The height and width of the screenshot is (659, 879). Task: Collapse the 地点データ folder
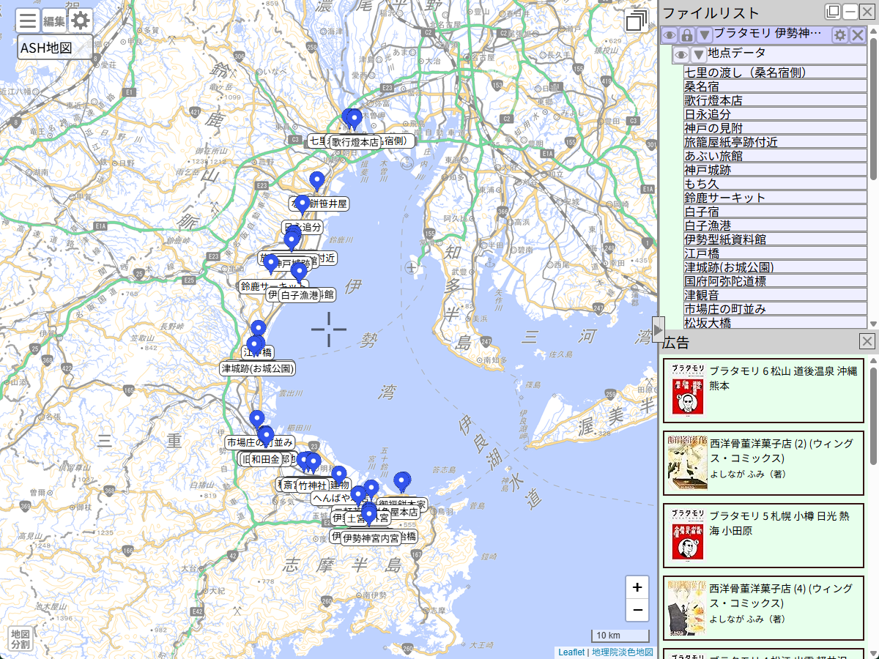pos(699,55)
